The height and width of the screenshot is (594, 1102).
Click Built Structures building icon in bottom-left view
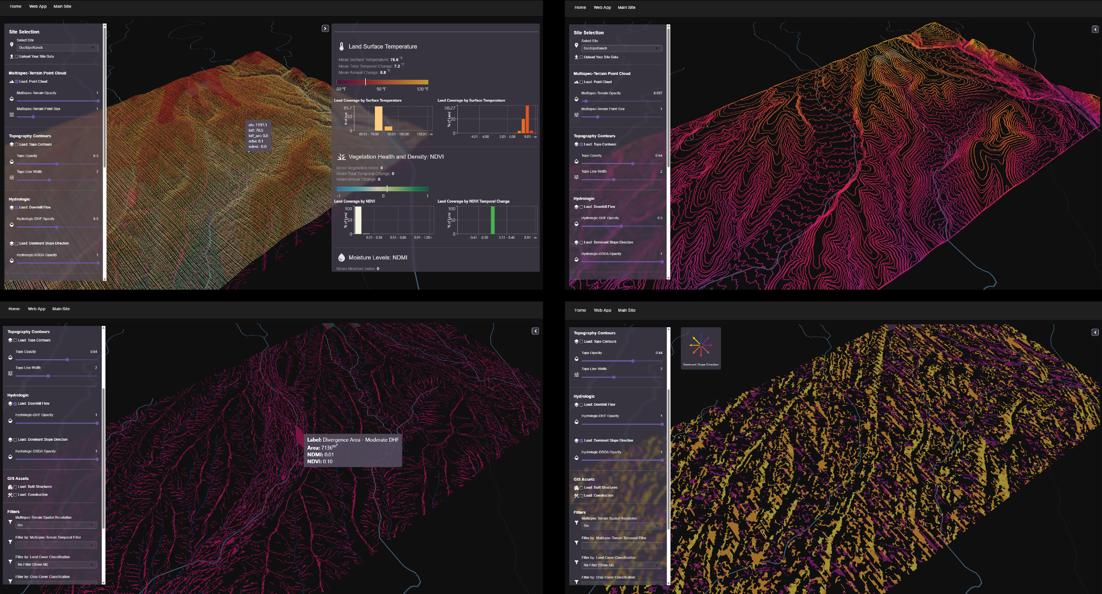point(10,487)
